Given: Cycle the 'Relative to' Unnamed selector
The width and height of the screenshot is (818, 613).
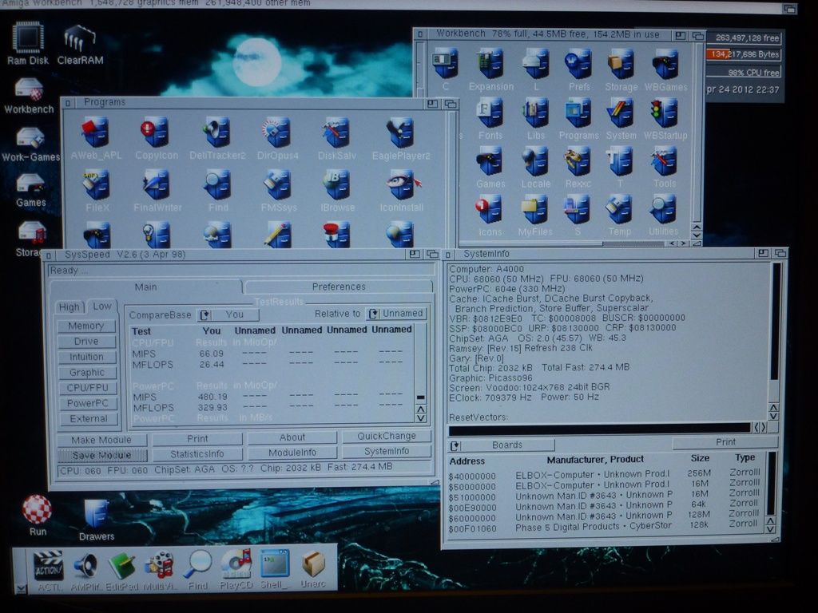Looking at the screenshot, I should [x=396, y=314].
